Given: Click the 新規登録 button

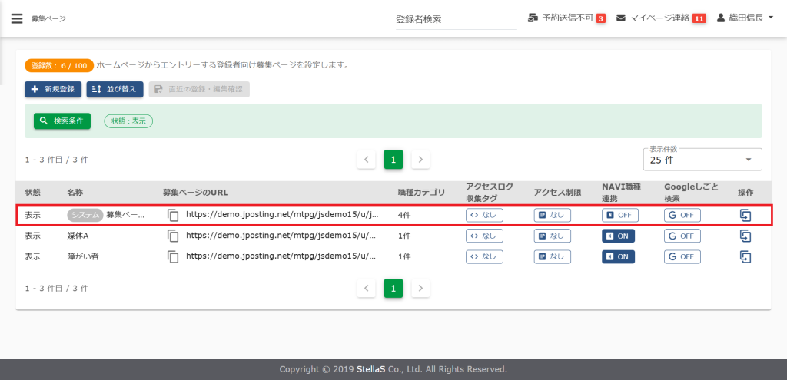Looking at the screenshot, I should (x=52, y=89).
